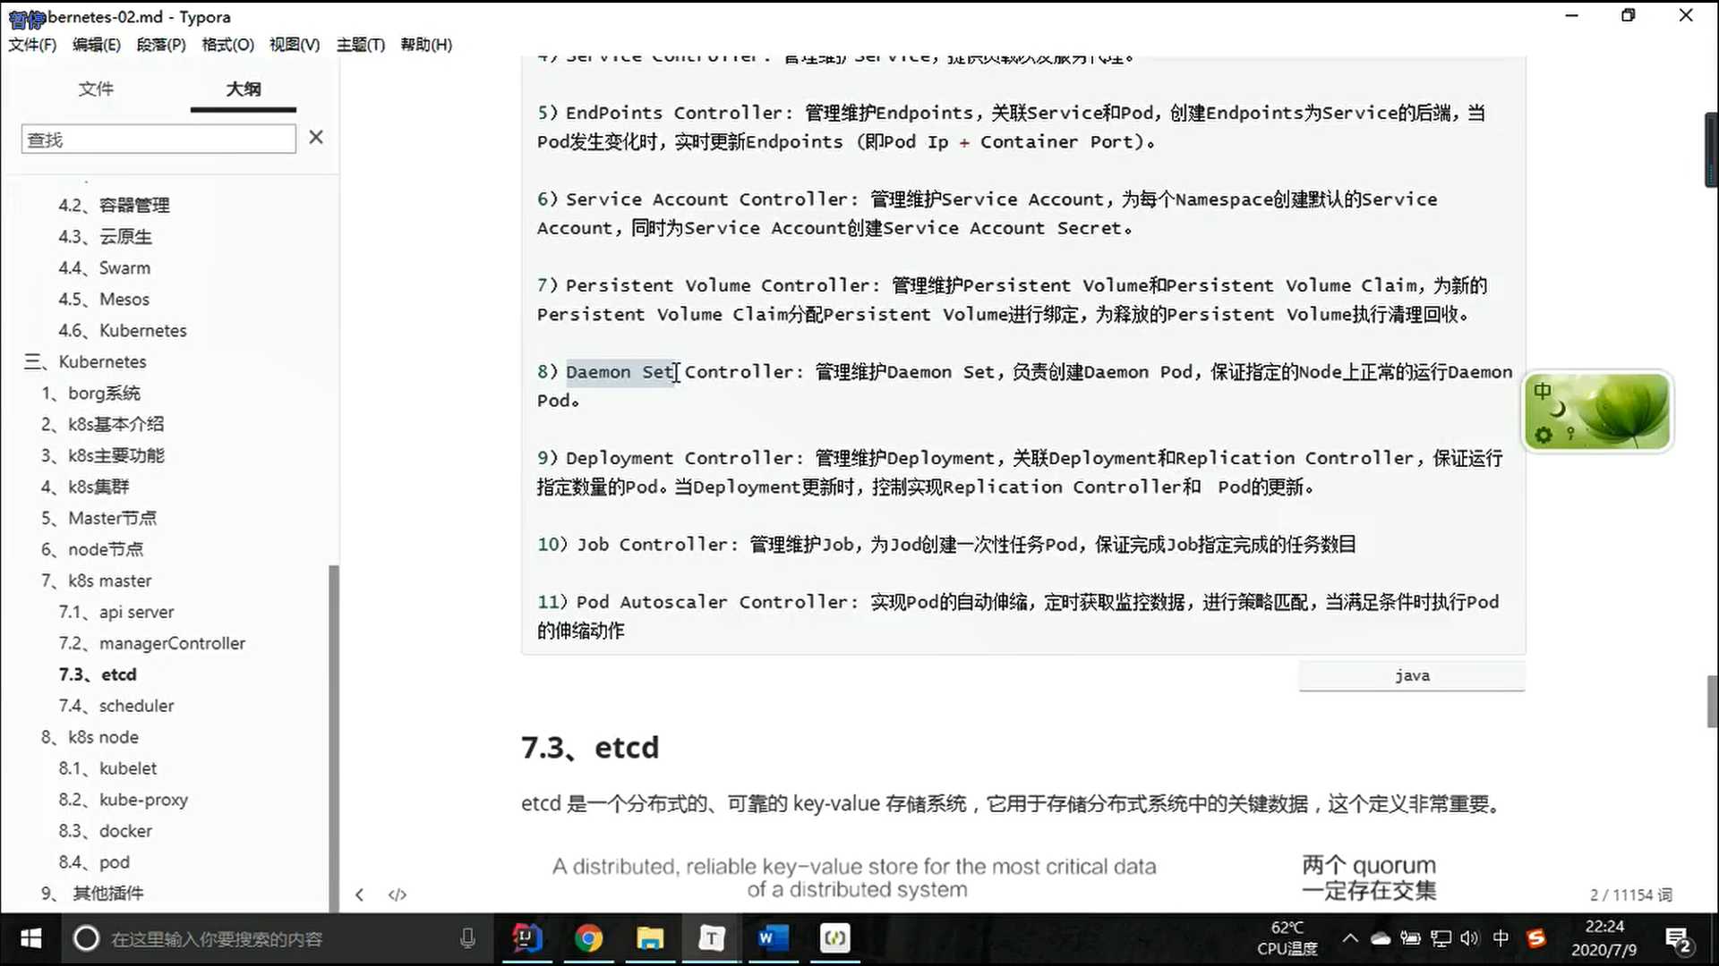Open the Sogou input tray icon

(x=1536, y=937)
